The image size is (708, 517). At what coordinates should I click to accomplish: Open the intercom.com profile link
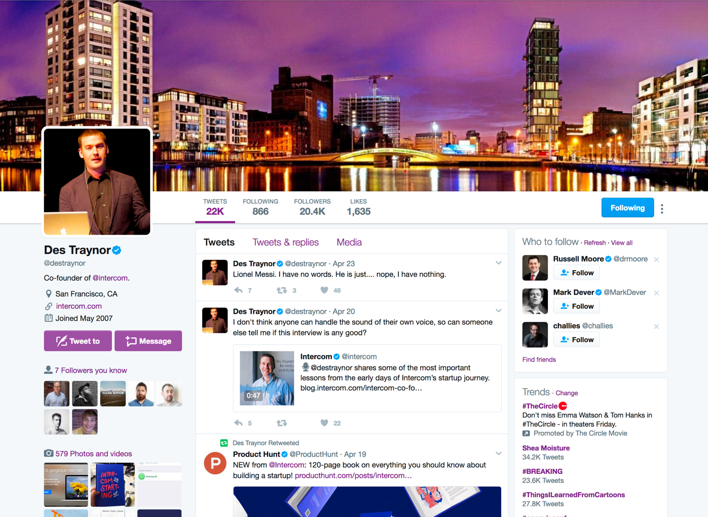click(x=79, y=306)
